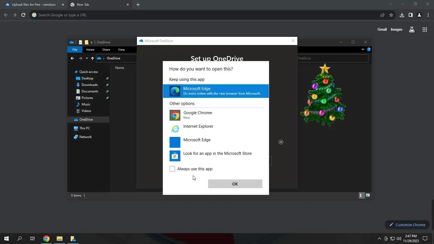Viewport: 434px width, 244px height.
Task: Close the Upload files for free tab
Action: (x=63, y=5)
